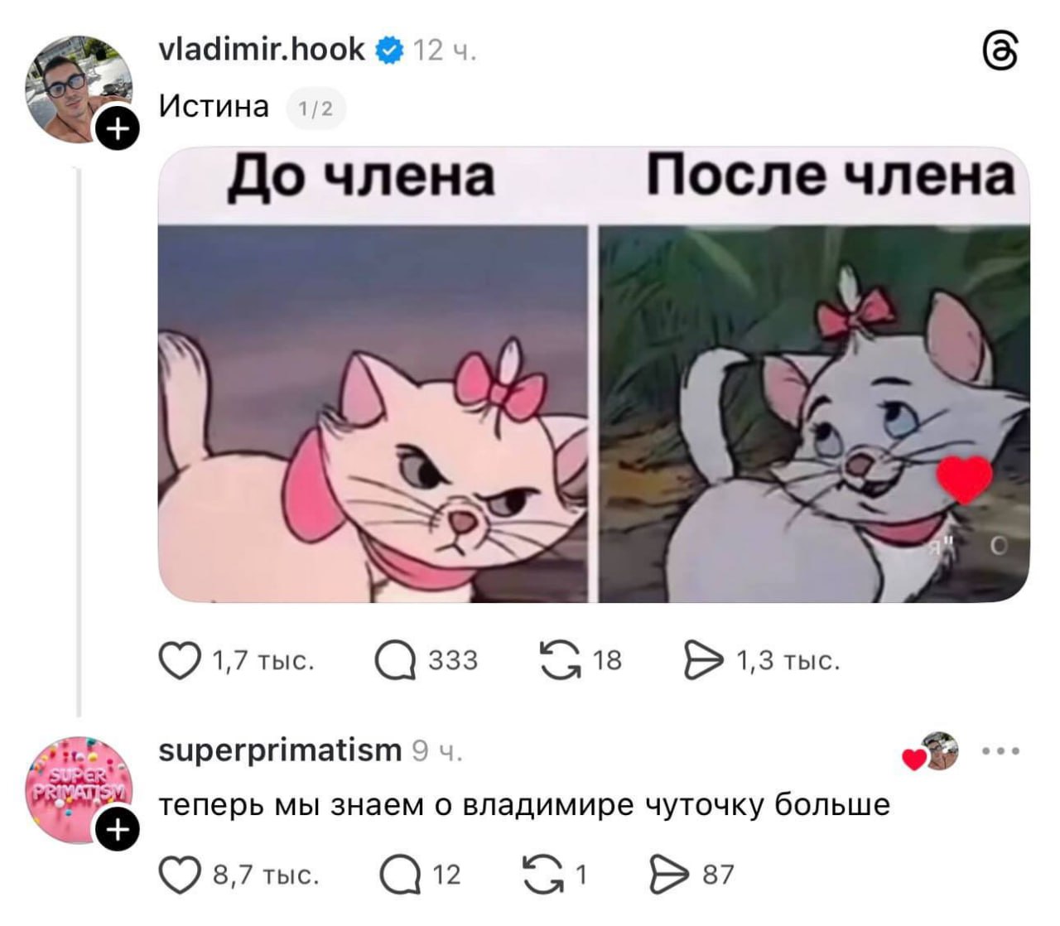The width and height of the screenshot is (1060, 926).
Task: Share superprimatism comment via paper plane icon
Action: 669,875
